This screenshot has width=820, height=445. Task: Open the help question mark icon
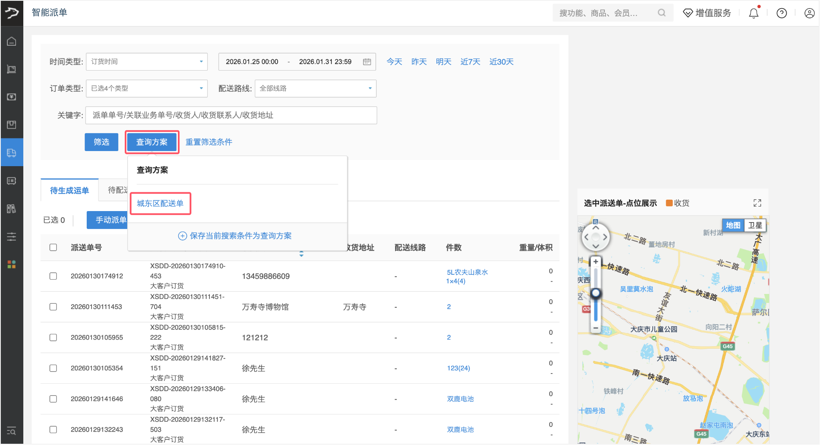point(782,13)
